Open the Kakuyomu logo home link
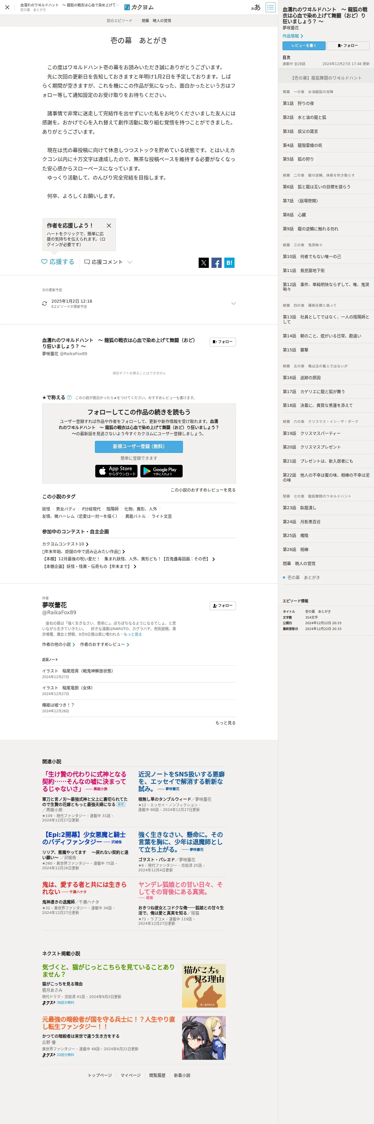This screenshot has height=1124, width=374. (x=139, y=7)
